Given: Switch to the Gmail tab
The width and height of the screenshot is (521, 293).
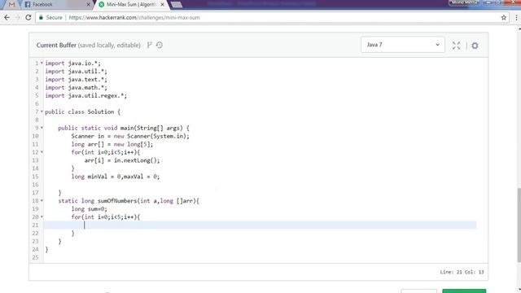Looking at the screenshot, I should coord(11,5).
